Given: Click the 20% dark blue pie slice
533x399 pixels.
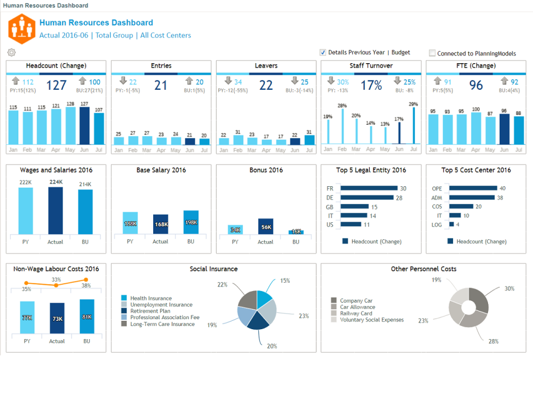Looking at the screenshot, I should (x=258, y=321).
